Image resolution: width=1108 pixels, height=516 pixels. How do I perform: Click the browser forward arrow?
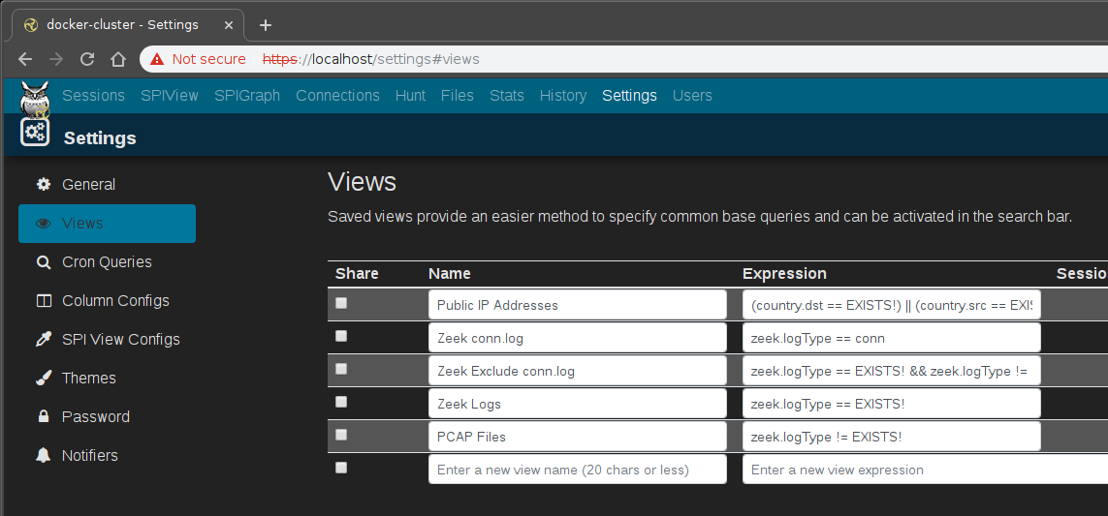tap(56, 59)
